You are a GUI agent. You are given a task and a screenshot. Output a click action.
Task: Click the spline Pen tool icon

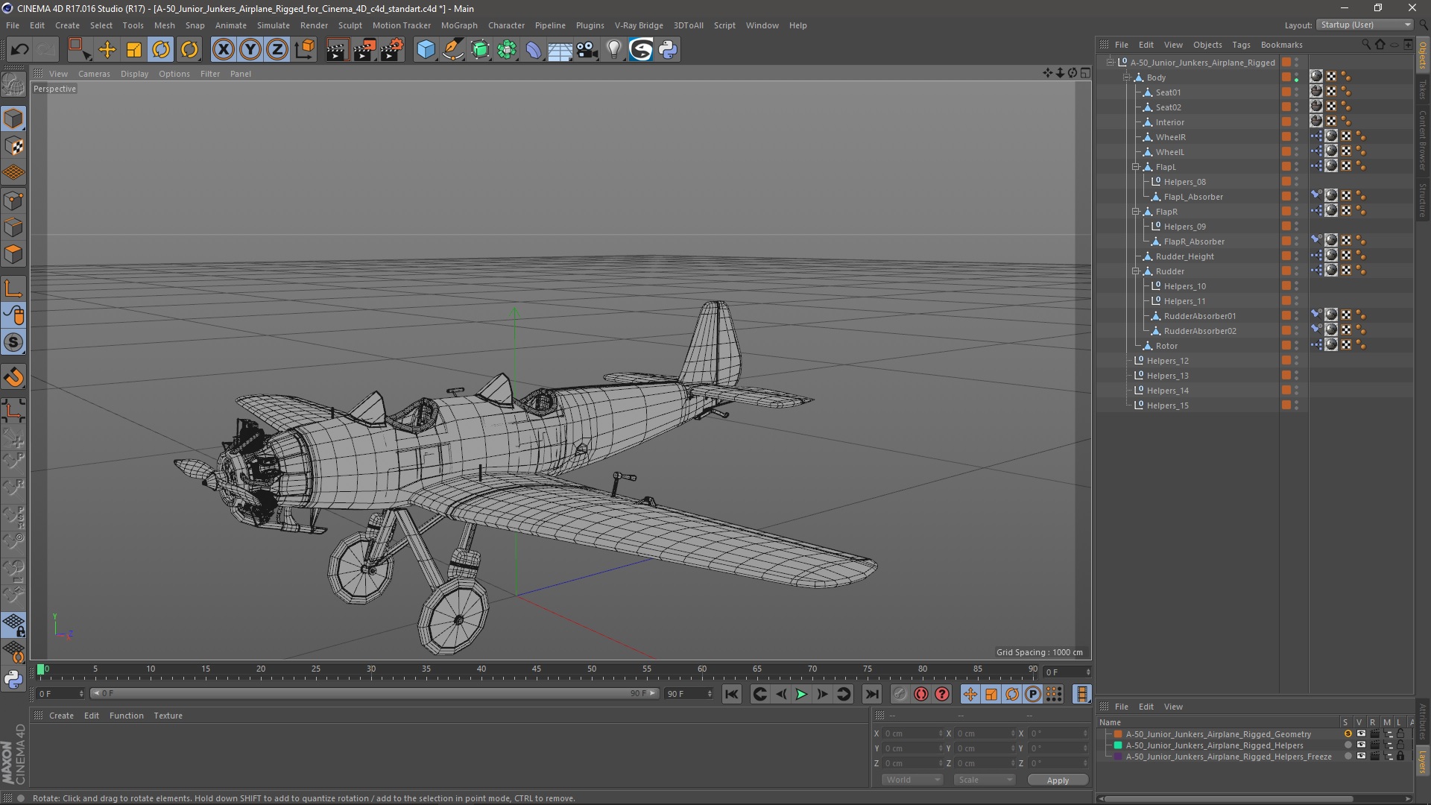click(x=453, y=50)
